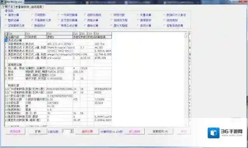The width and height of the screenshot is (248, 148).
Task: Open the 曲线图象 tab
Action: [x=37, y=7]
